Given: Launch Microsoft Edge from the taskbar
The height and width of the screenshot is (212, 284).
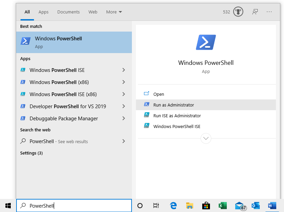Looking at the screenshot, I should coord(173,206).
